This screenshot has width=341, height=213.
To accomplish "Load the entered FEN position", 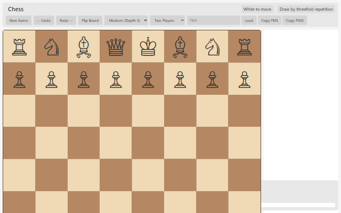I will point(249,20).
